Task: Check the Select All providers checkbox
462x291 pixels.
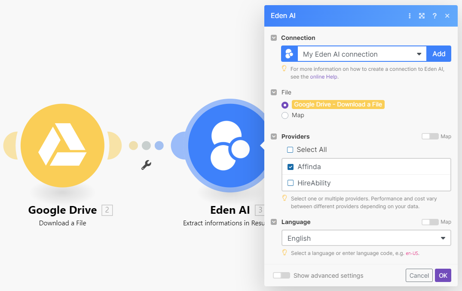Action: pos(290,150)
